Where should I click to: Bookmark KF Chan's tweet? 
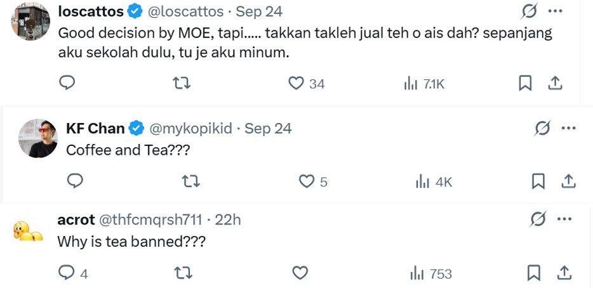click(538, 181)
